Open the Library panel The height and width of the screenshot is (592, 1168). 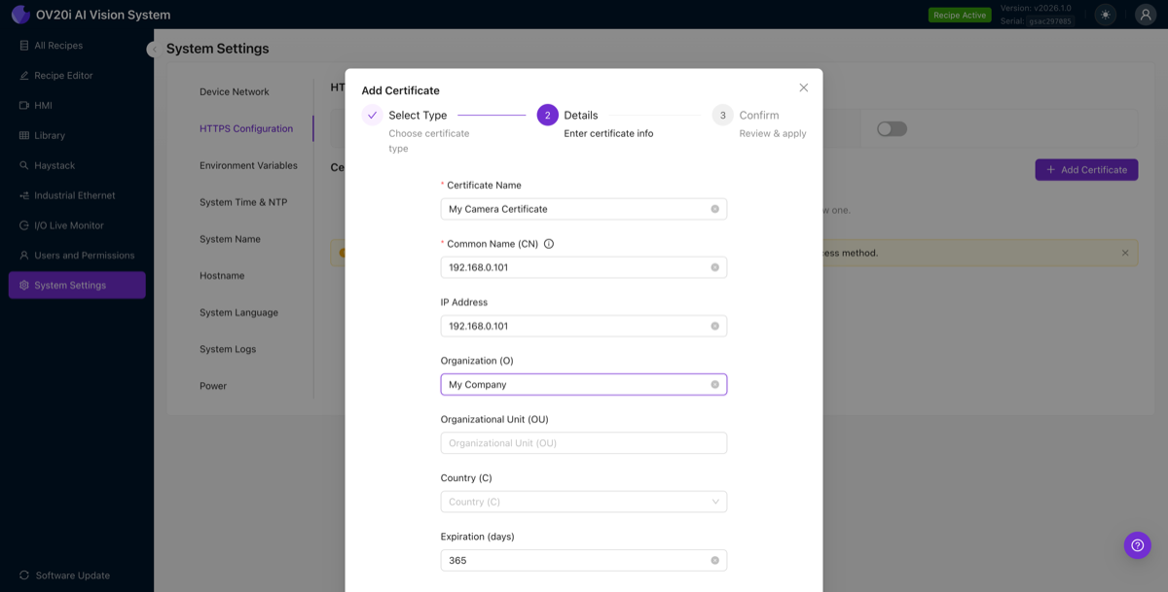pos(50,134)
